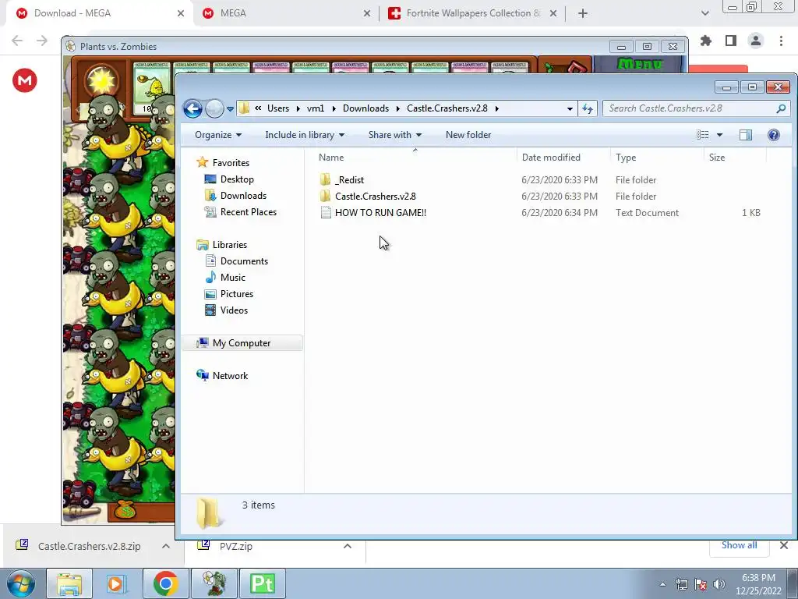Expand the arrow after Downloads breadcrumb
The image size is (798, 599).
click(398, 108)
